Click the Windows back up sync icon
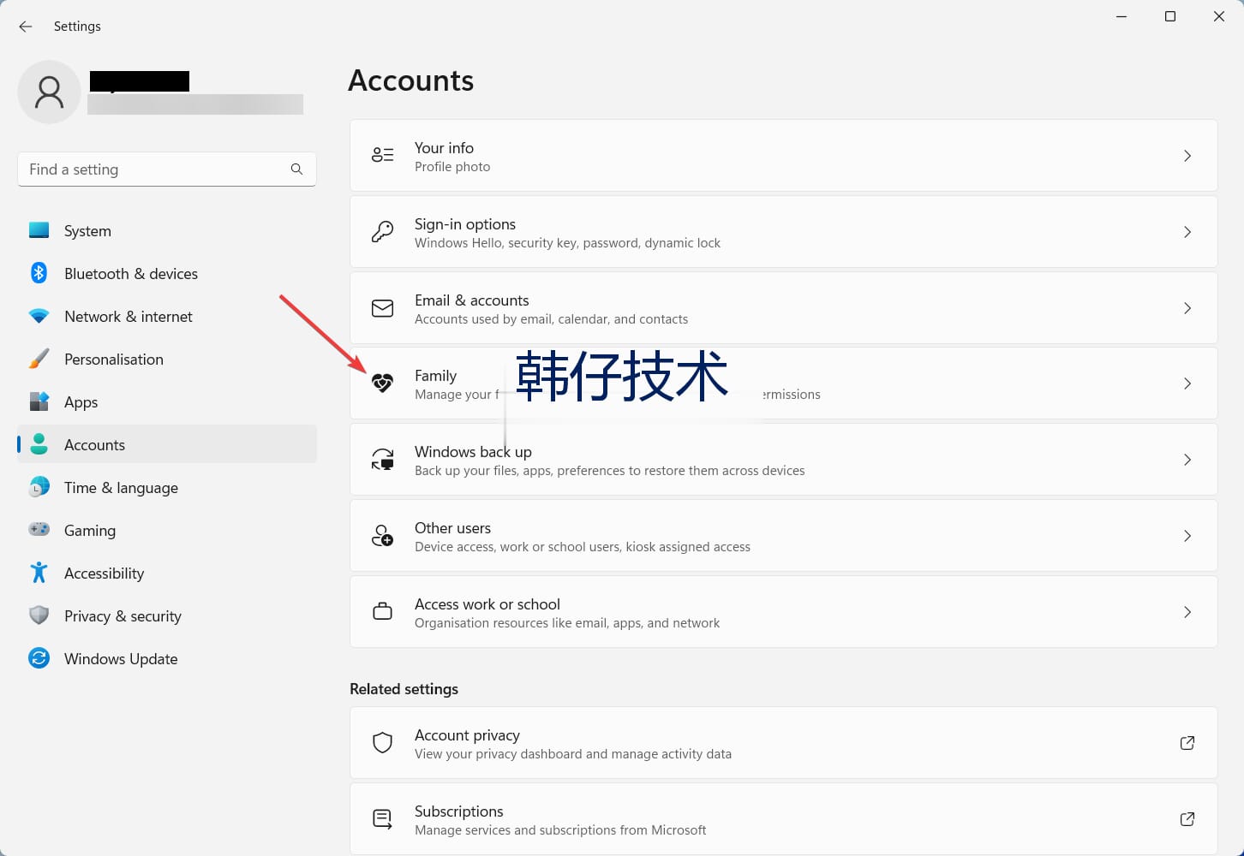The height and width of the screenshot is (856, 1244). [382, 460]
